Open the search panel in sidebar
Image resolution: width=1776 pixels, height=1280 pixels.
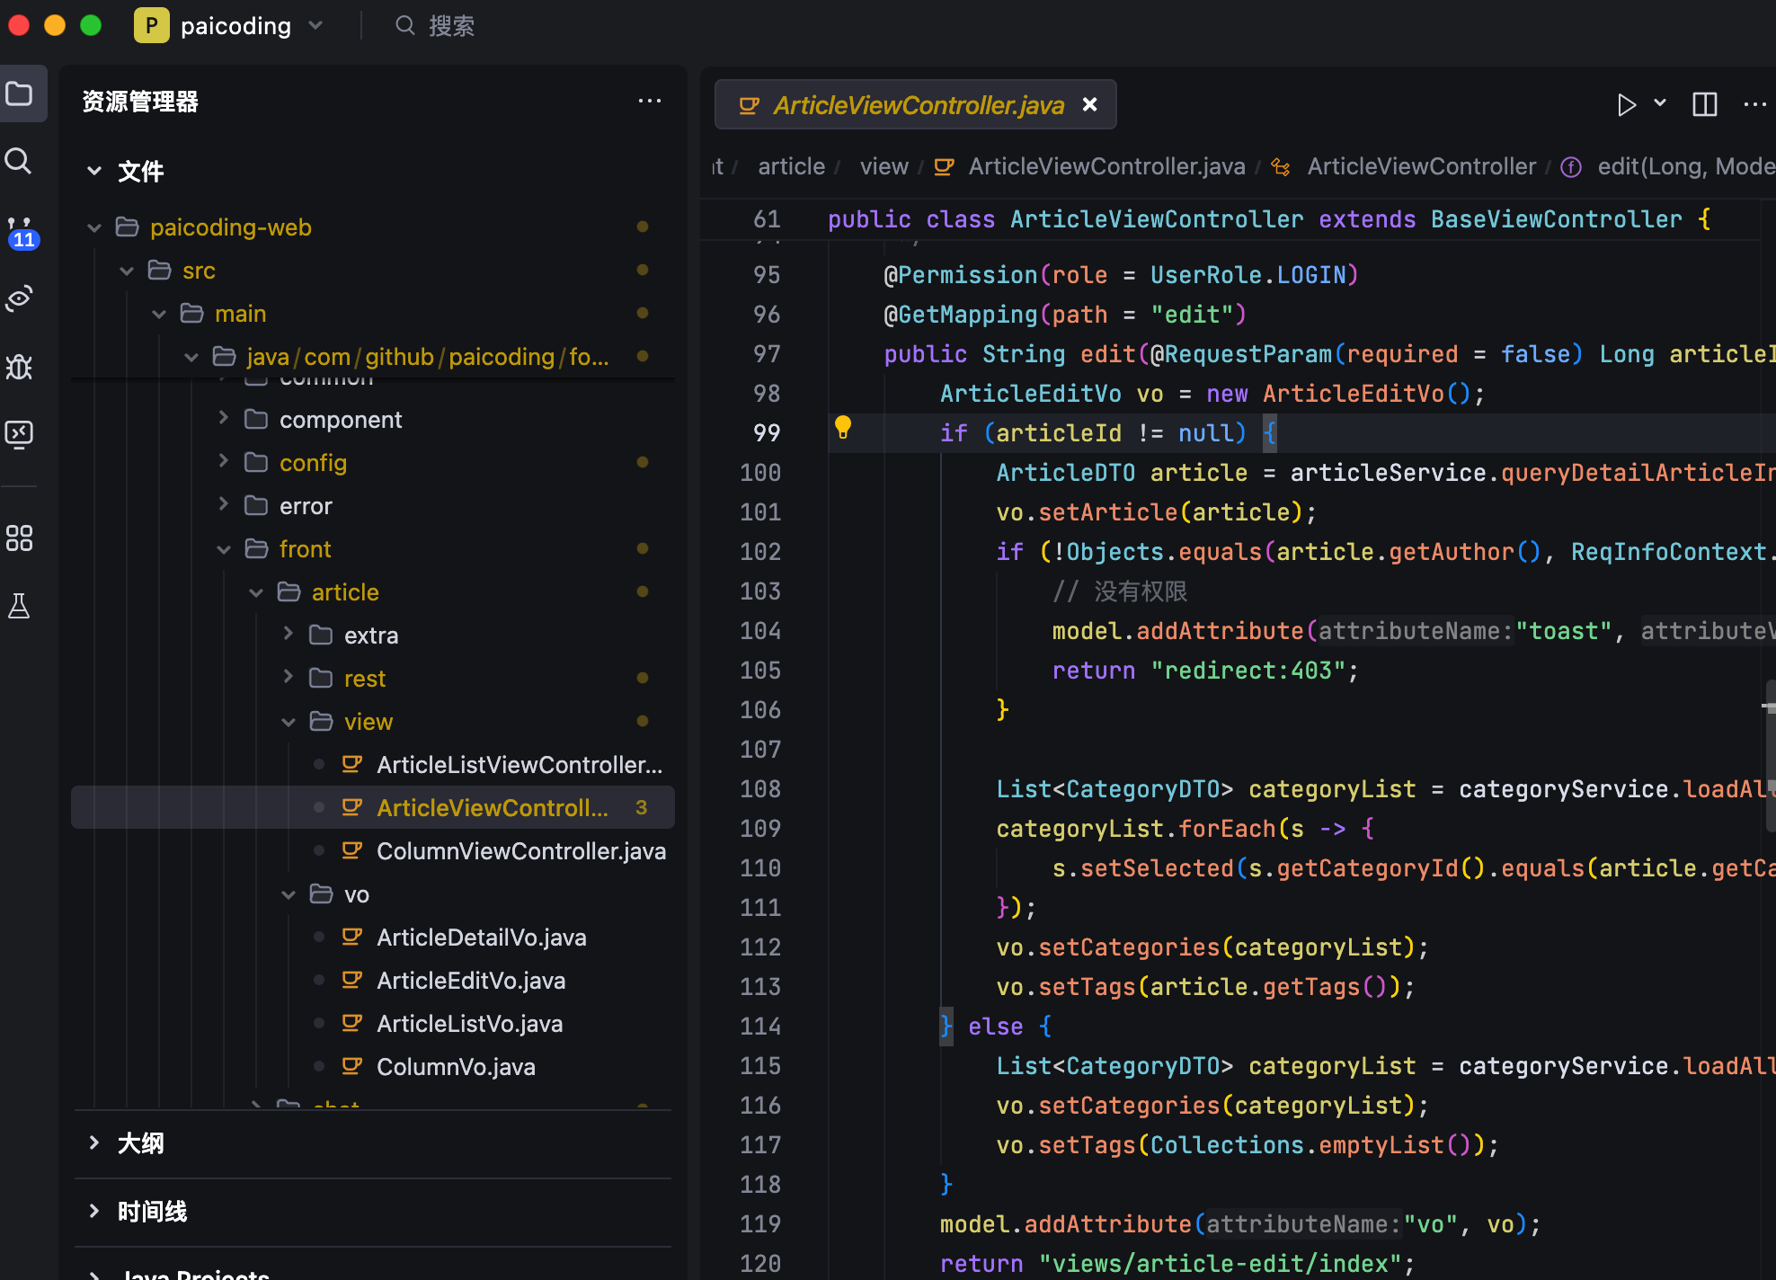[x=19, y=162]
